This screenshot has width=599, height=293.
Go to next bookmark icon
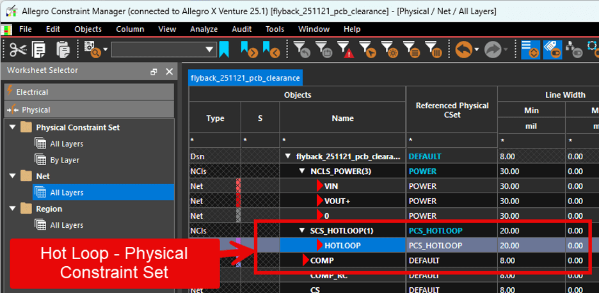pos(249,50)
